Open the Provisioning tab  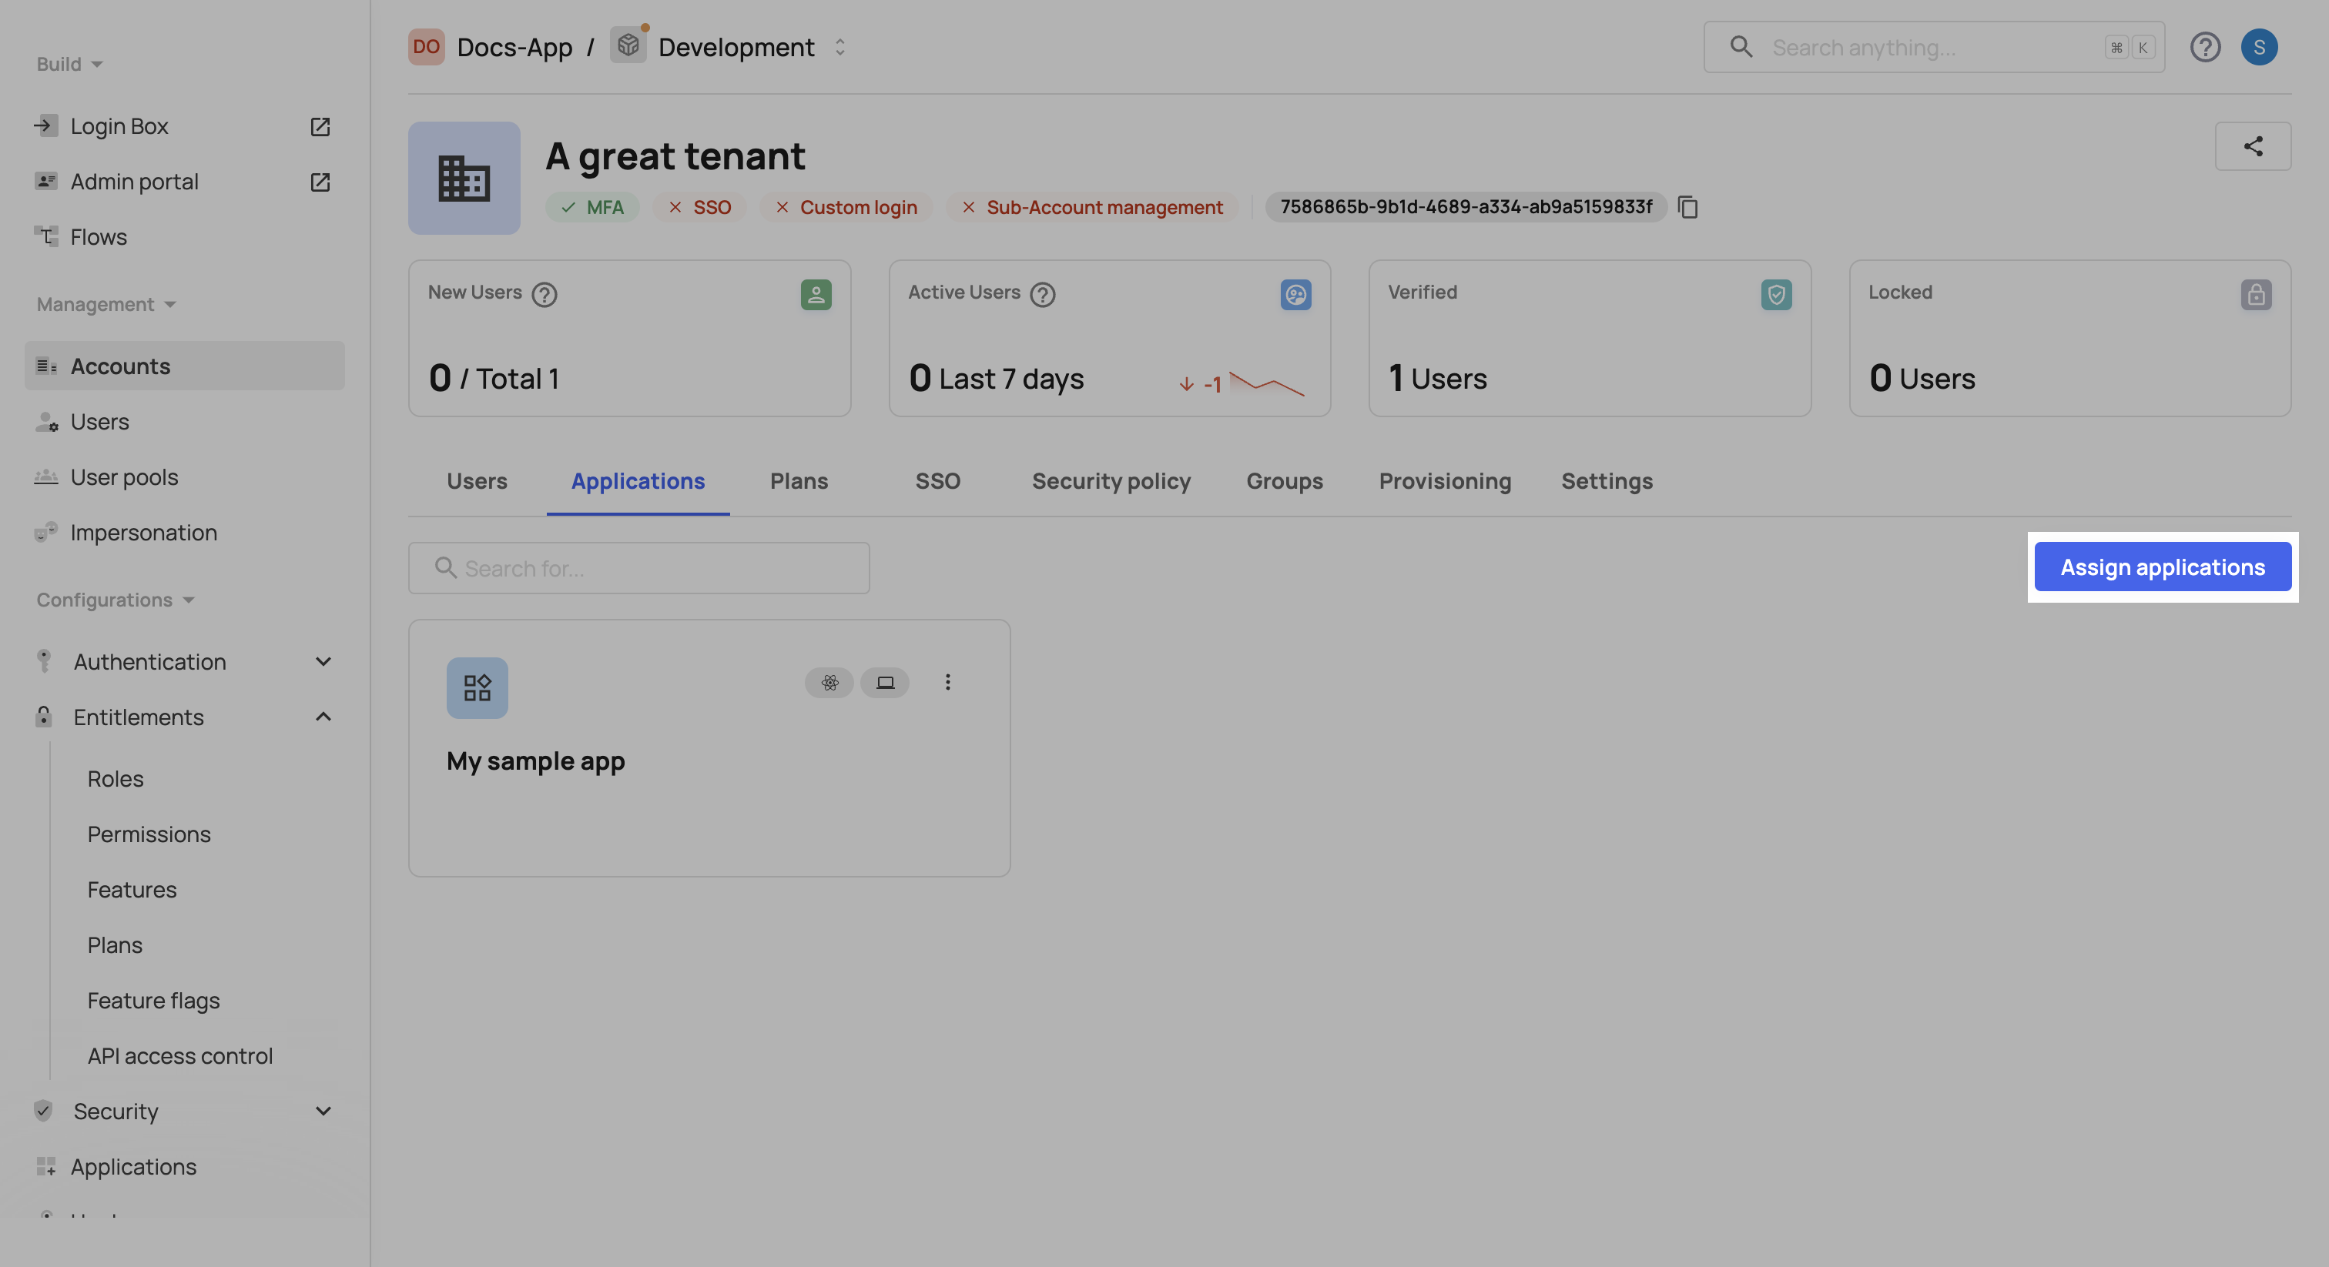coord(1444,482)
